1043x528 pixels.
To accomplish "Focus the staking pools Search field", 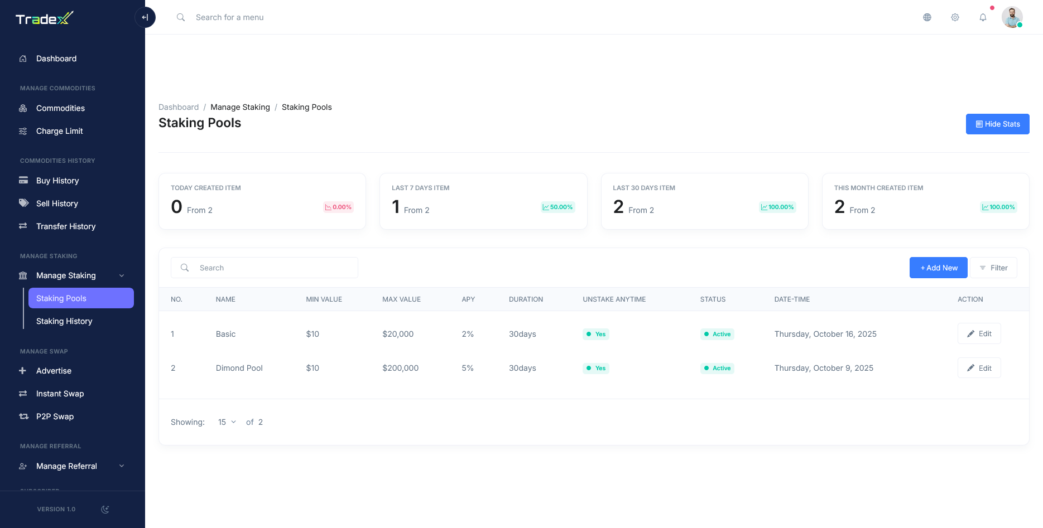I will click(x=273, y=268).
